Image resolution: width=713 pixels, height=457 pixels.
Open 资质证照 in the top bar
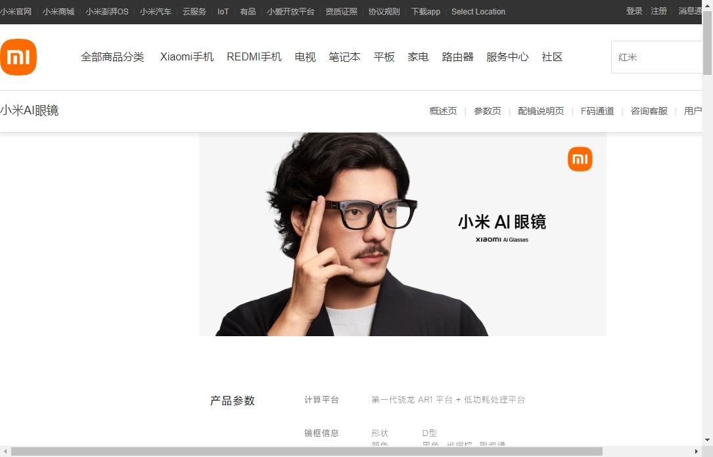click(341, 11)
